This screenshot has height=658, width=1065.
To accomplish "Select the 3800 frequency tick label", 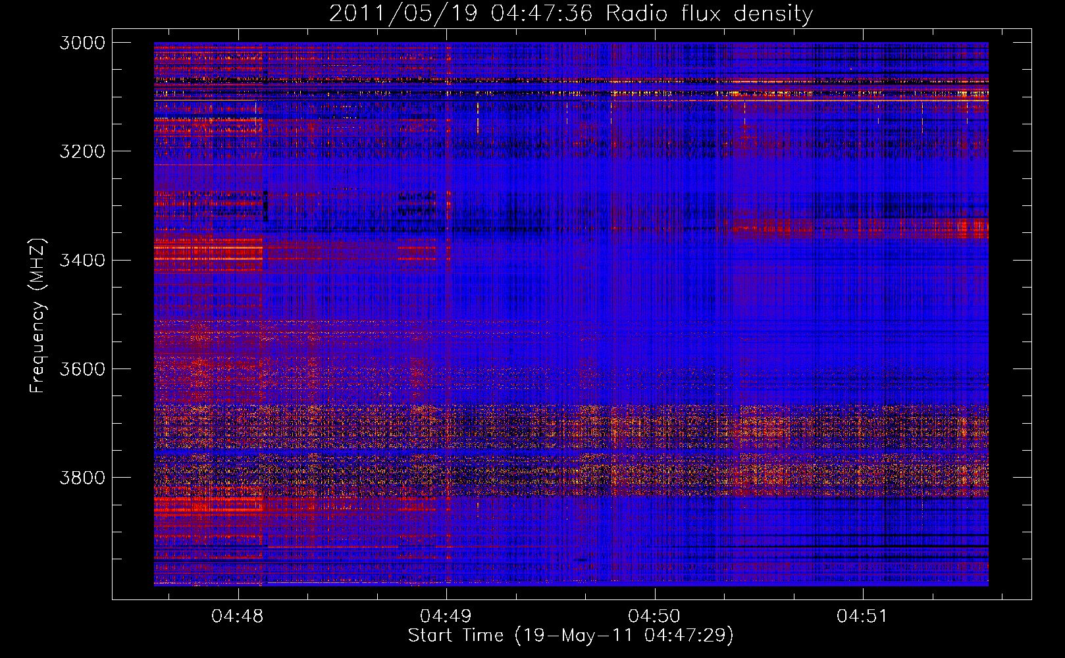I will coord(82,478).
